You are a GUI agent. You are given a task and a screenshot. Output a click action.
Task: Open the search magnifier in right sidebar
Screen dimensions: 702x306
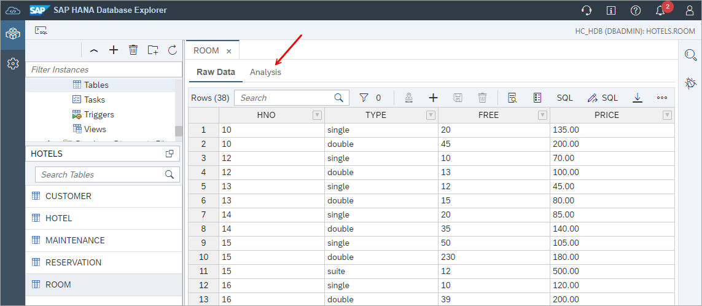coord(691,55)
